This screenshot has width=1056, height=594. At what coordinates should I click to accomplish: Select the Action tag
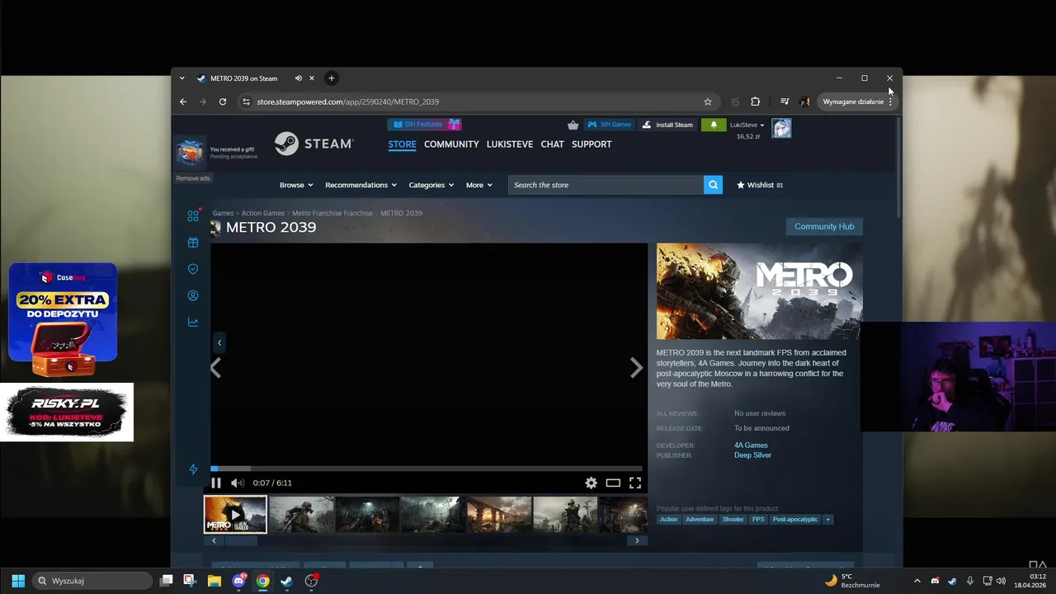pos(668,520)
